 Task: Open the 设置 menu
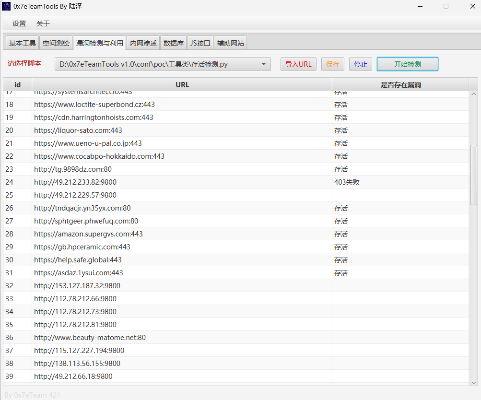(19, 24)
